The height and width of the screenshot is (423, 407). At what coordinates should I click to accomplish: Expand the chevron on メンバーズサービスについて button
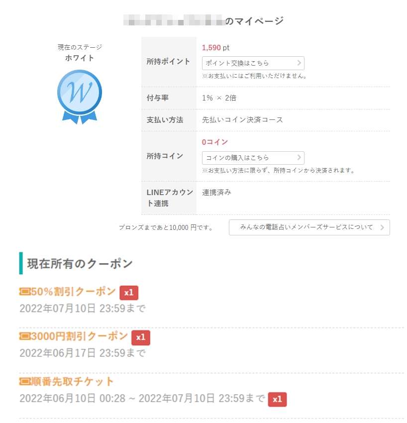382,227
